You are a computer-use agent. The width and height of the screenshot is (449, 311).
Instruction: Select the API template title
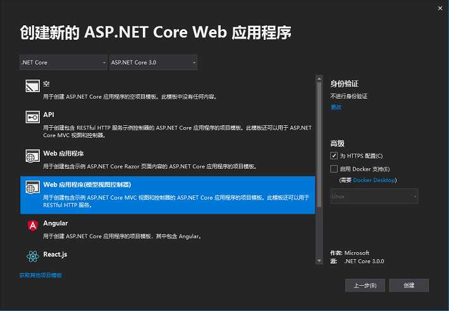pyautogui.click(x=49, y=115)
